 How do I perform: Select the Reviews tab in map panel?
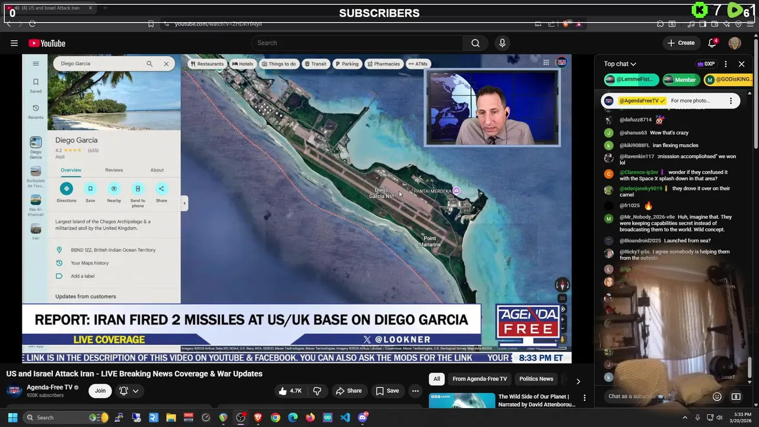click(114, 170)
